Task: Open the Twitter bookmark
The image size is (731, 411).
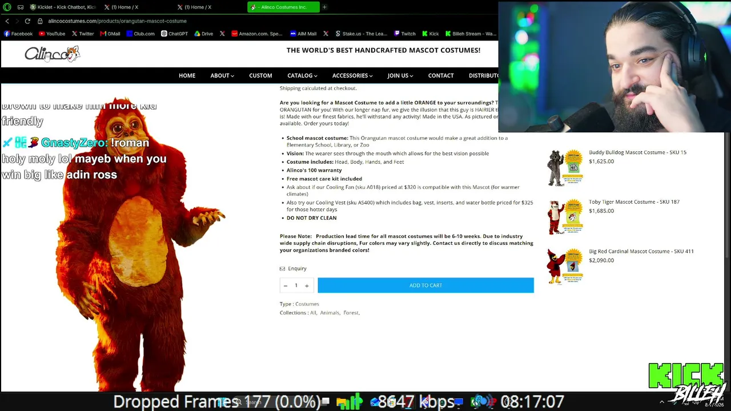Action: tap(83, 34)
